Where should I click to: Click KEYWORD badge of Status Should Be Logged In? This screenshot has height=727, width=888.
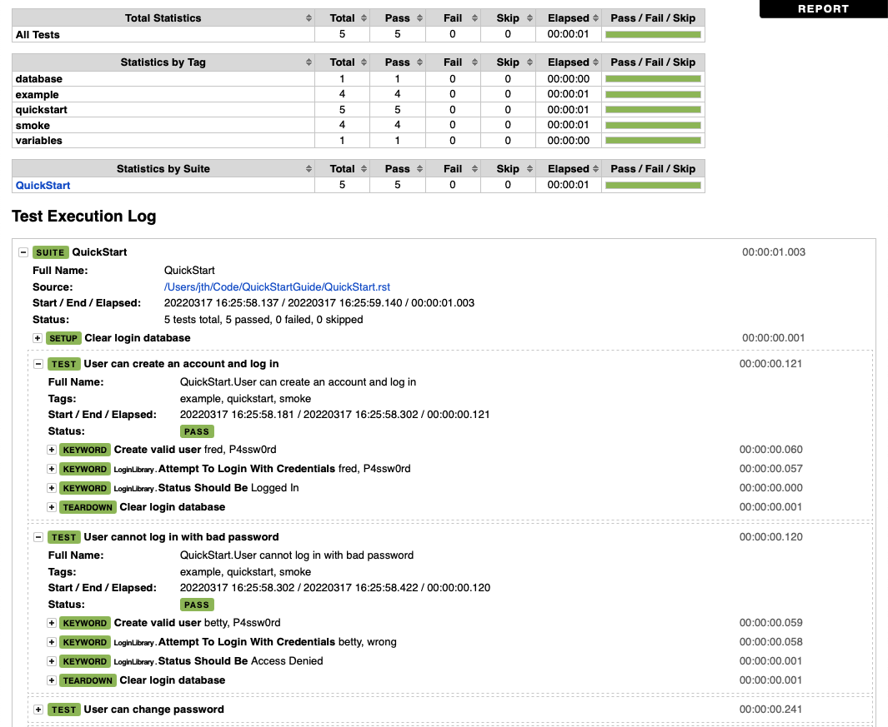84,488
